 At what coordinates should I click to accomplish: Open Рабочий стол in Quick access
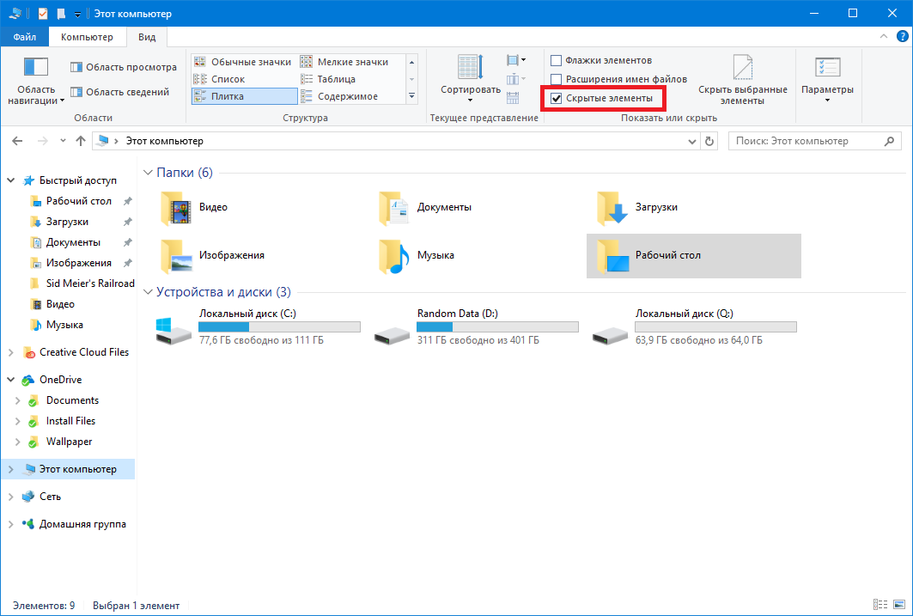pyautogui.click(x=79, y=201)
